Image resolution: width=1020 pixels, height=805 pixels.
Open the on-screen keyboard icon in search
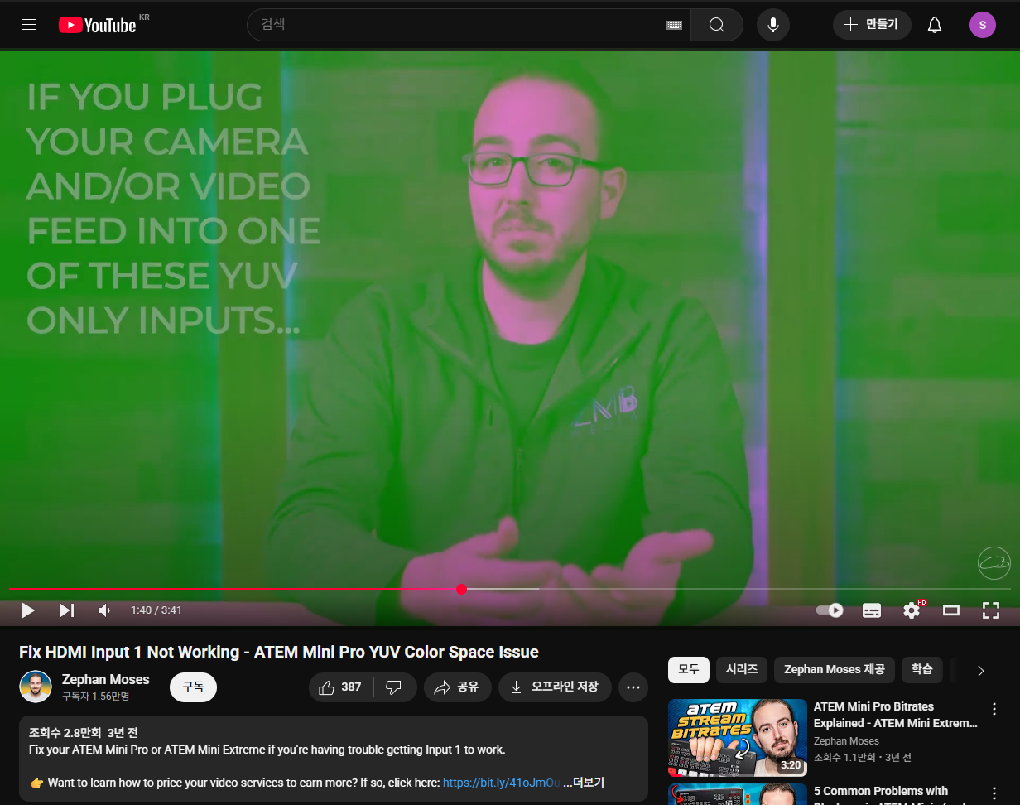[x=674, y=25]
